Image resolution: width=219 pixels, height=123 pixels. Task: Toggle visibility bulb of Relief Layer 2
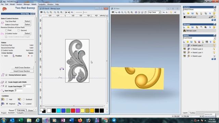[x=214, y=49]
